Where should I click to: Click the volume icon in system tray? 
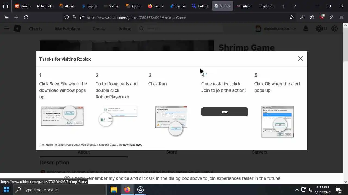pyautogui.click(x=310, y=190)
